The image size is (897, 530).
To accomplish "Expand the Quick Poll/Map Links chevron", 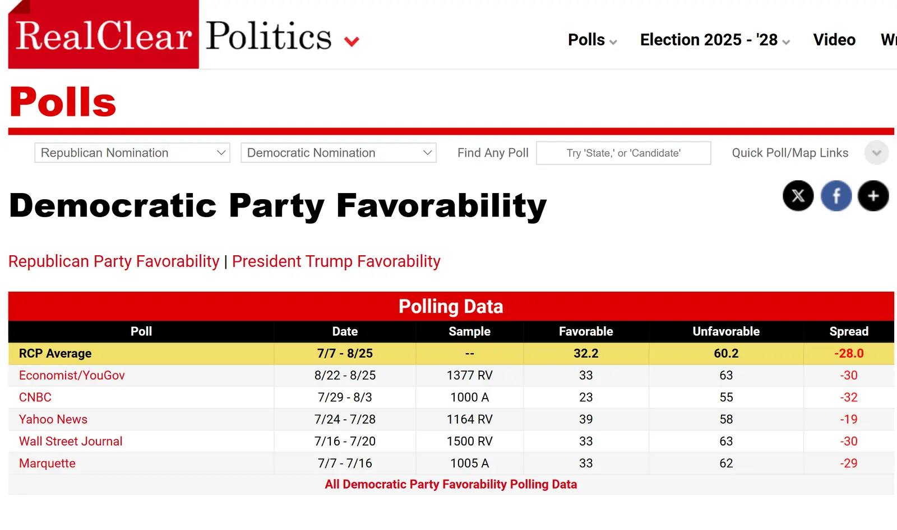I will pyautogui.click(x=876, y=153).
